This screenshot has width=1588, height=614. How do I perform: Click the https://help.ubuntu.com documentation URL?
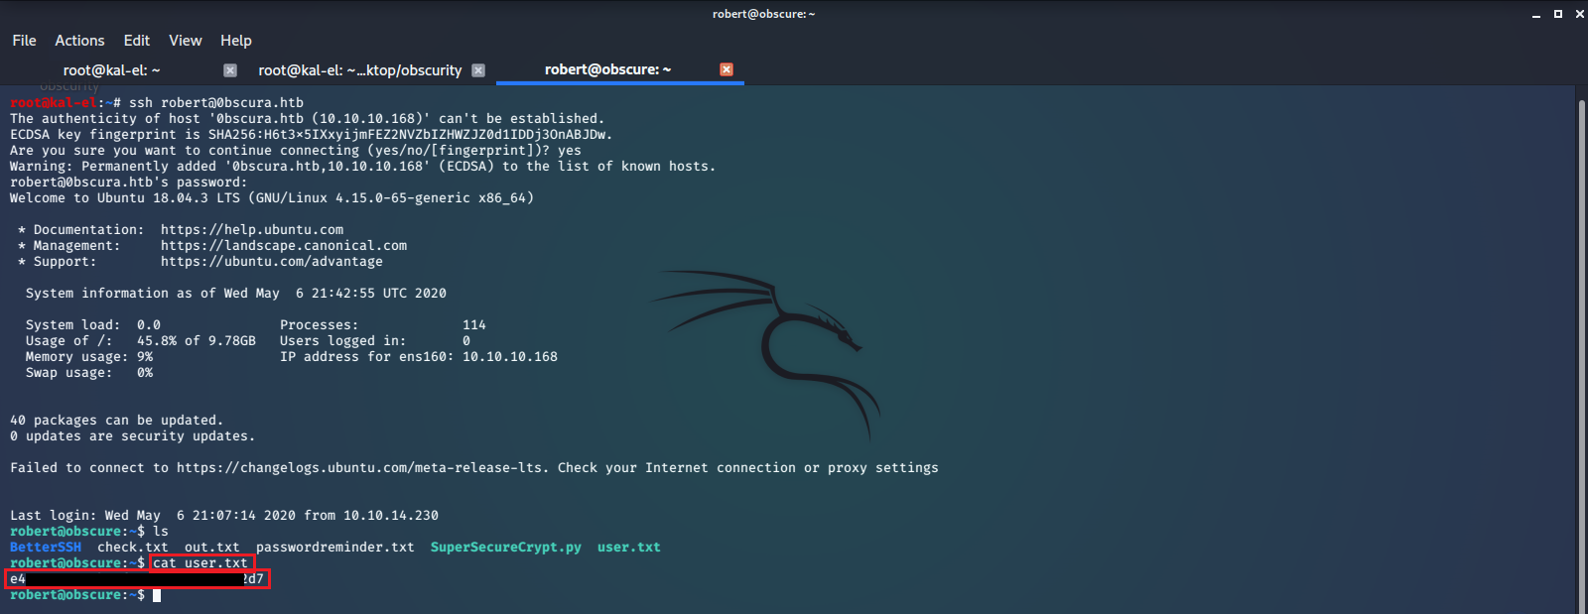[252, 230]
